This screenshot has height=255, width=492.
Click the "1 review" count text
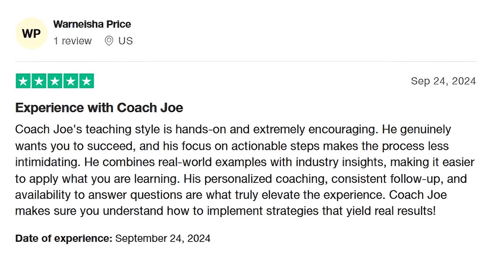click(72, 41)
